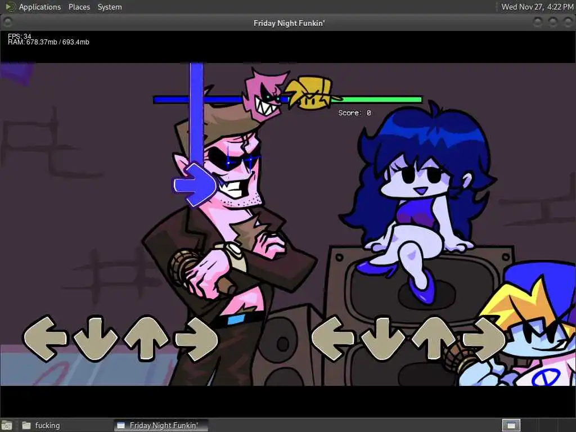The width and height of the screenshot is (576, 432).
Task: Click the girl sitting on the speakers
Action: (x=418, y=202)
